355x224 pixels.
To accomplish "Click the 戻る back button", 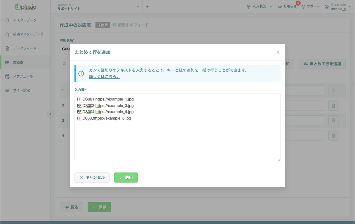I will point(71,207).
